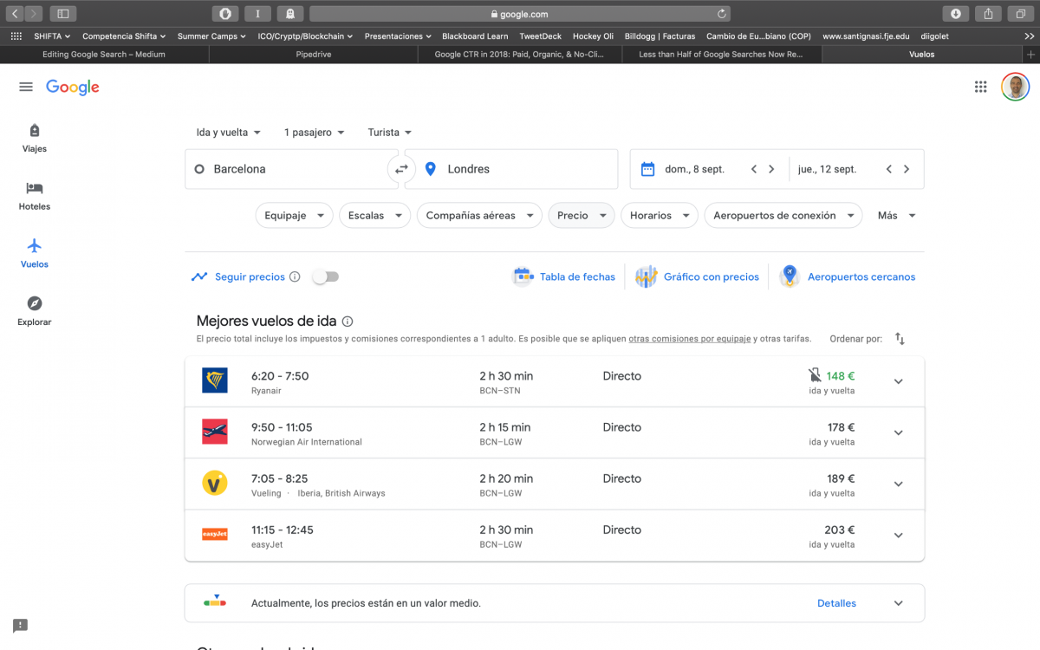Click the Barcelona origin field
The height and width of the screenshot is (650, 1040).
pyautogui.click(x=291, y=169)
